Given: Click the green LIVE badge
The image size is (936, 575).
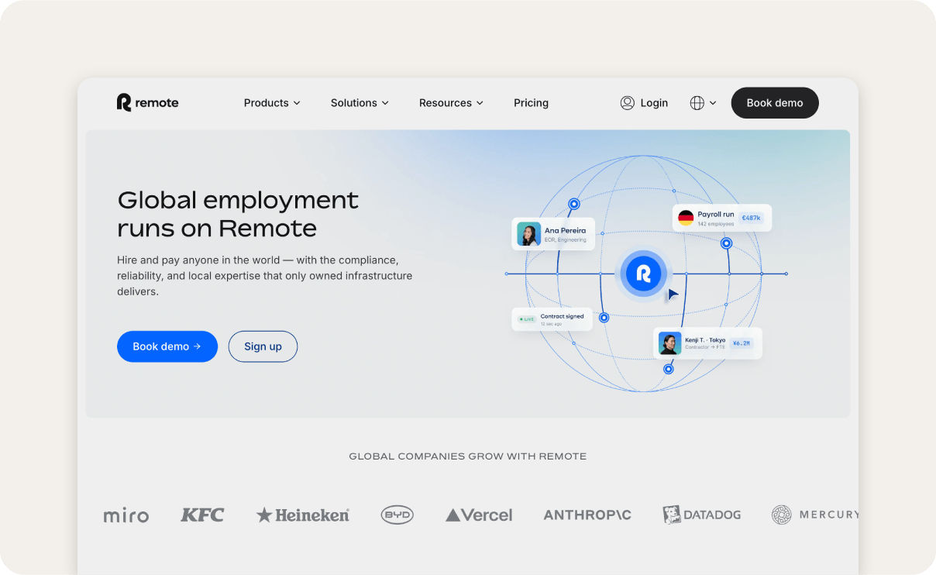Looking at the screenshot, I should pos(527,319).
